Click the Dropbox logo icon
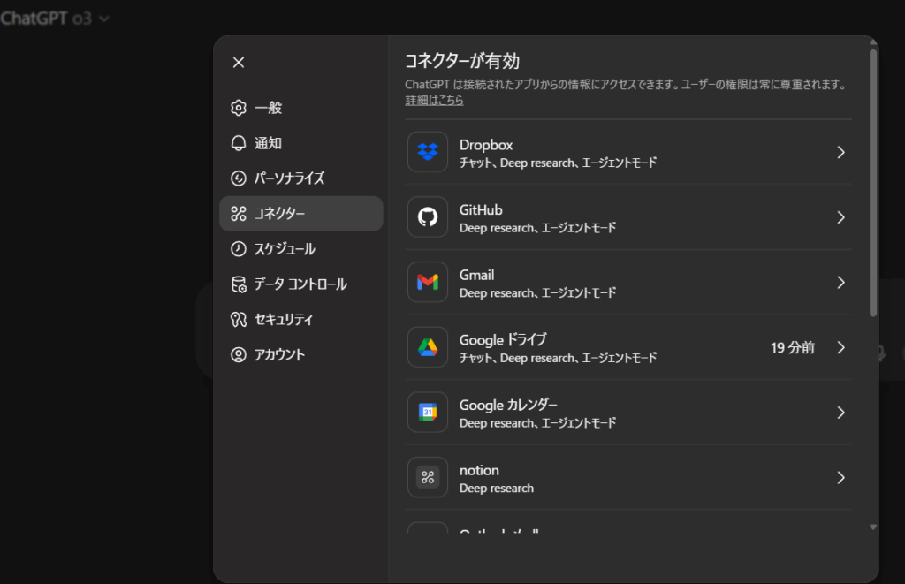 click(428, 152)
